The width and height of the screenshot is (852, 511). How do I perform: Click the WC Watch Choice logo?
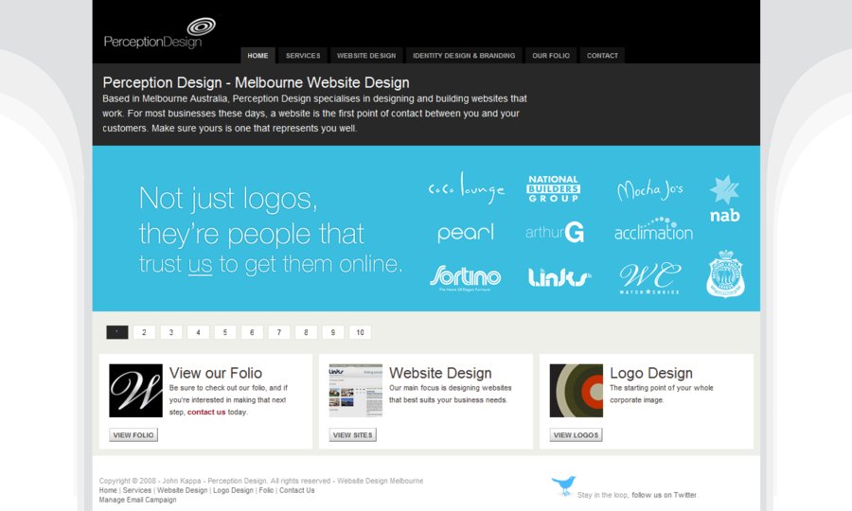[x=649, y=278]
